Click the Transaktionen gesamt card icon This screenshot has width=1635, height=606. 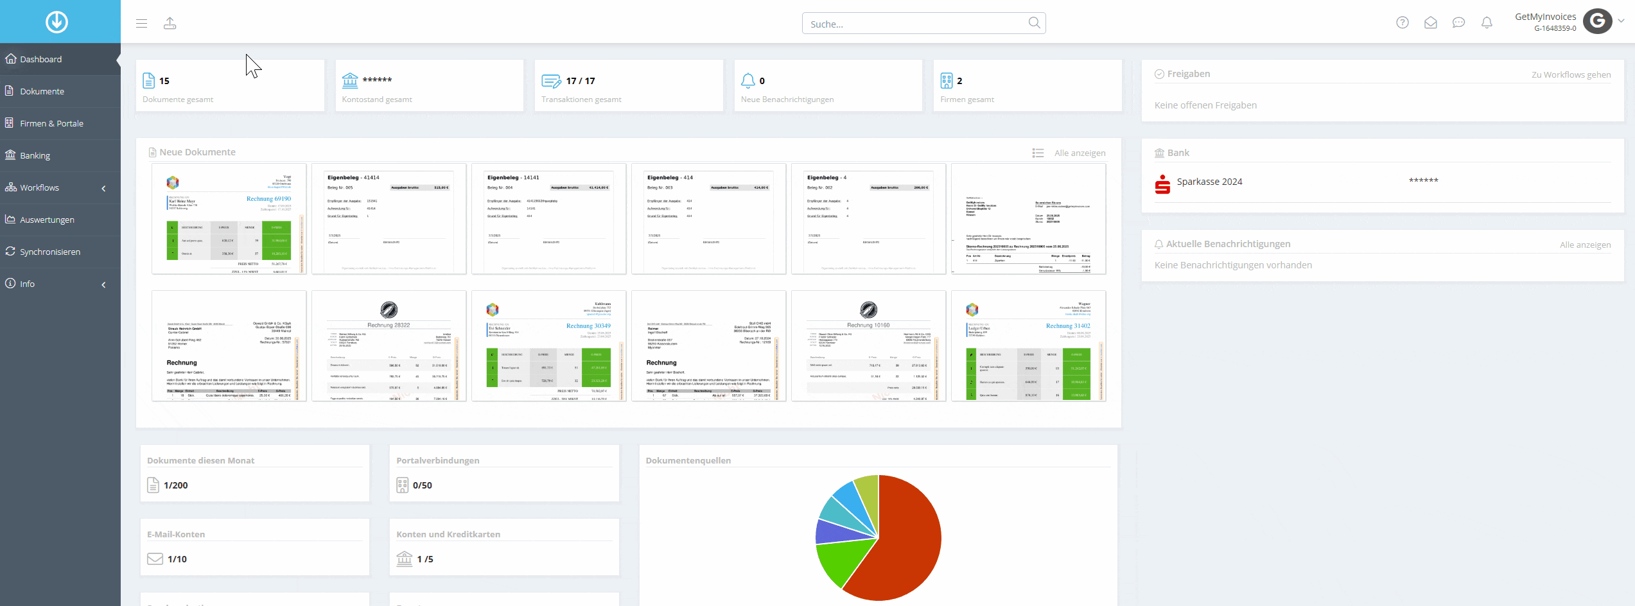551,81
